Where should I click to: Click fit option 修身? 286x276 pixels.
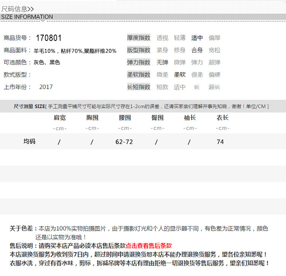coord(180,50)
